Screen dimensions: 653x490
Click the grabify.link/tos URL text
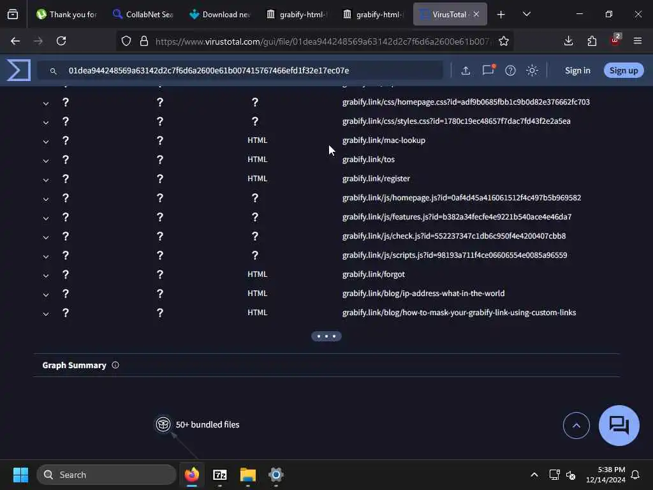[368, 160]
